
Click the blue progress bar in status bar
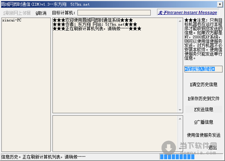click(x=177, y=157)
